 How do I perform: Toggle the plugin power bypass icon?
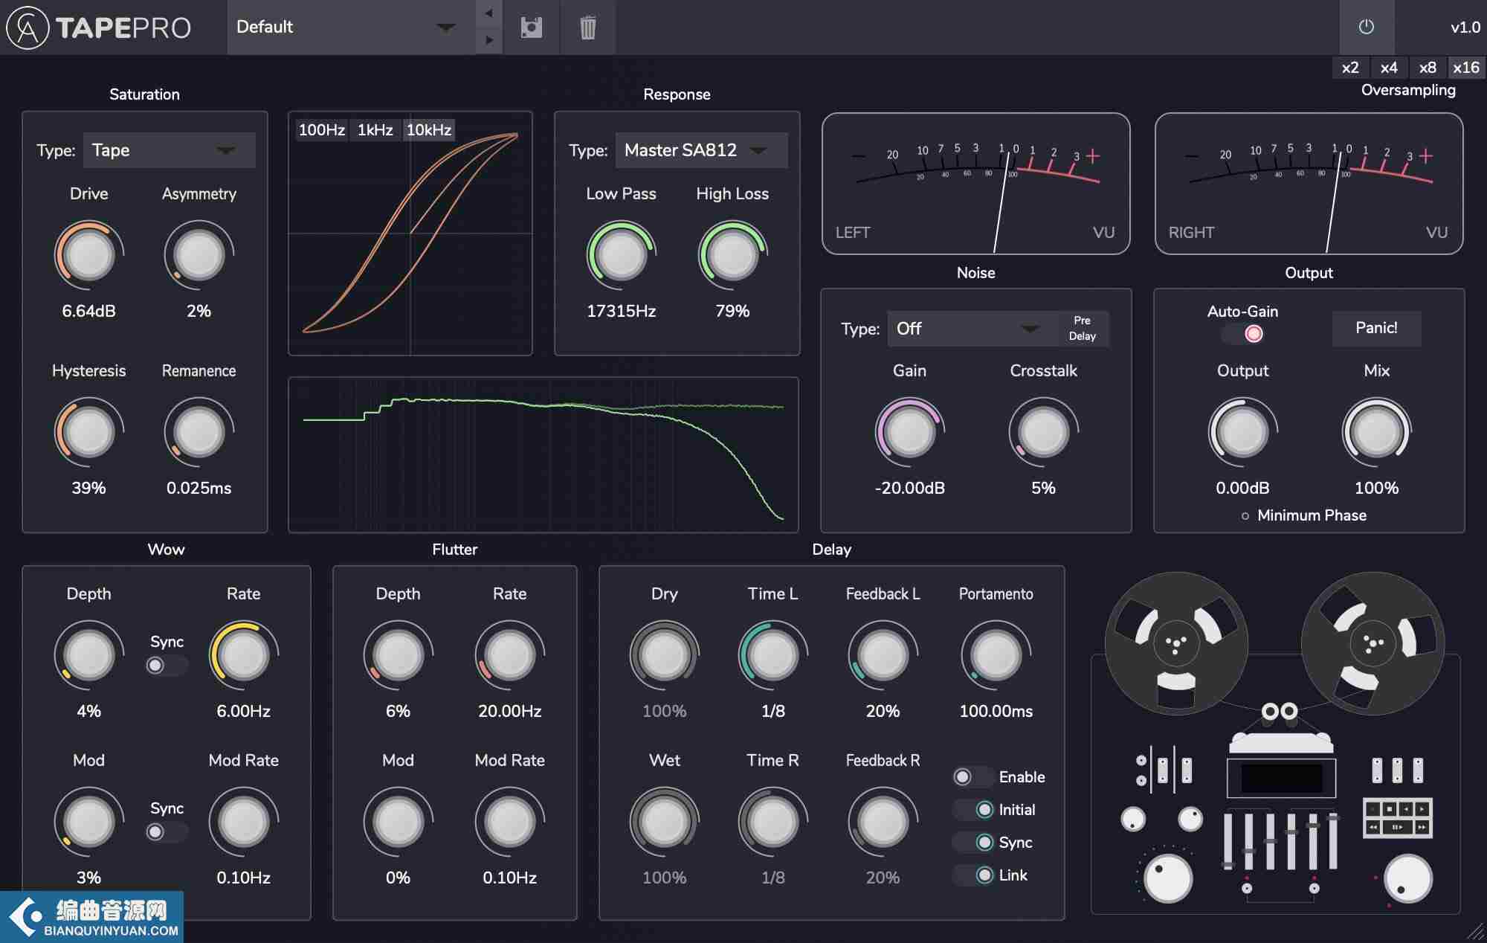point(1366,27)
